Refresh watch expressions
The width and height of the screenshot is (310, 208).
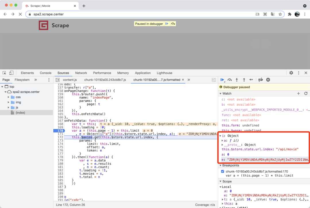tap(306, 93)
